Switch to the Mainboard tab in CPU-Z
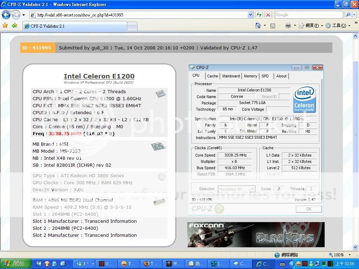Screen dimensions: 359x269 [x=231, y=76]
